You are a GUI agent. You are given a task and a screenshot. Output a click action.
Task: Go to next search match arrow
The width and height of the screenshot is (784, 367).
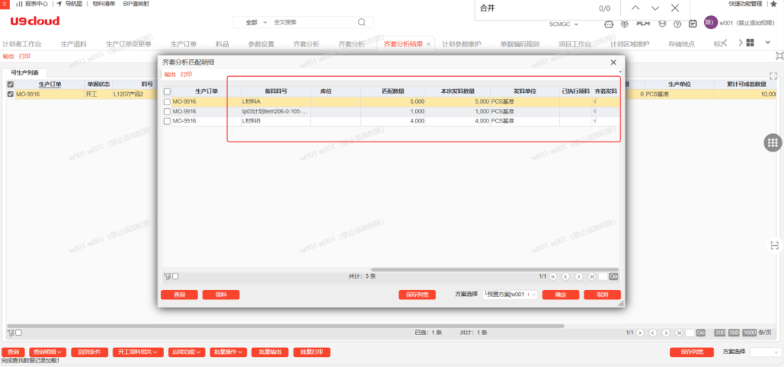656,8
